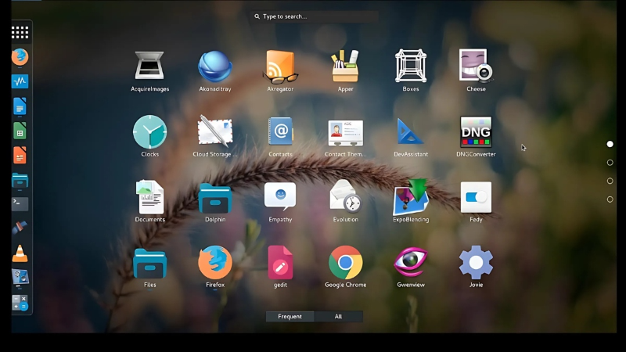This screenshot has width=626, height=352.
Task: Go to the second app page indicator
Action: tap(610, 163)
